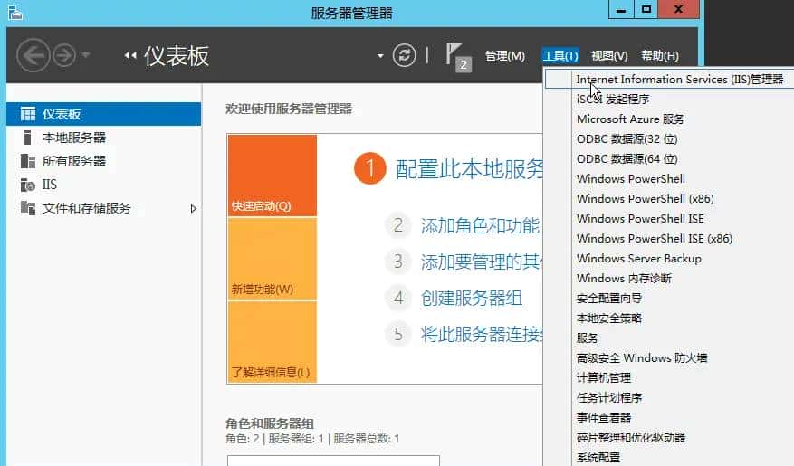794x466 pixels.
Task: Launch Windows PowerShell ISE (x86)
Action: point(655,238)
